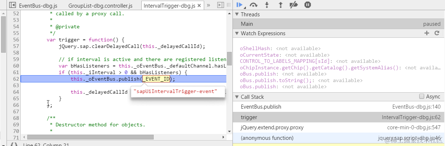Step over the next function call
Image resolution: width=445 pixels, height=146 pixels.
click(253, 5)
